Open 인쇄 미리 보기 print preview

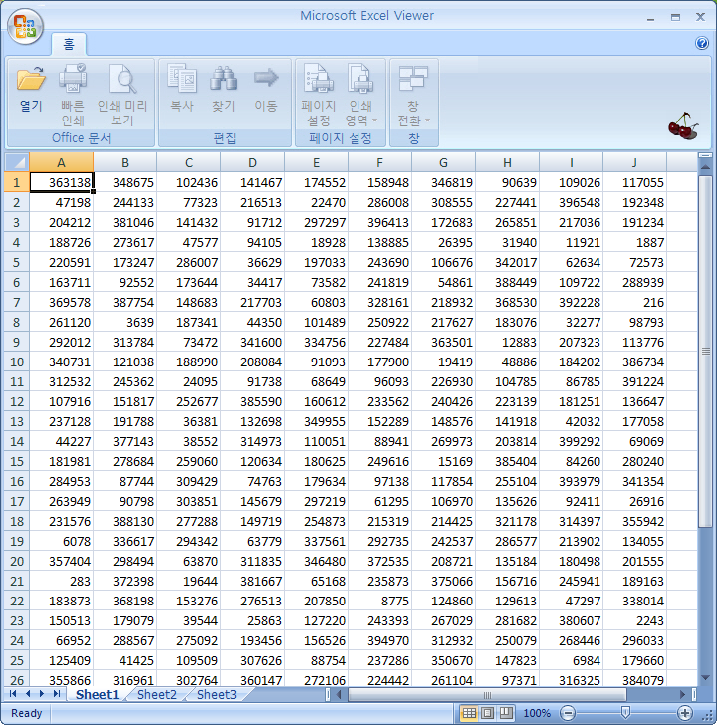point(121,94)
